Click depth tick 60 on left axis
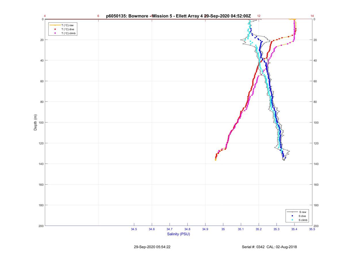The height and width of the screenshot is (254, 345). click(42, 81)
